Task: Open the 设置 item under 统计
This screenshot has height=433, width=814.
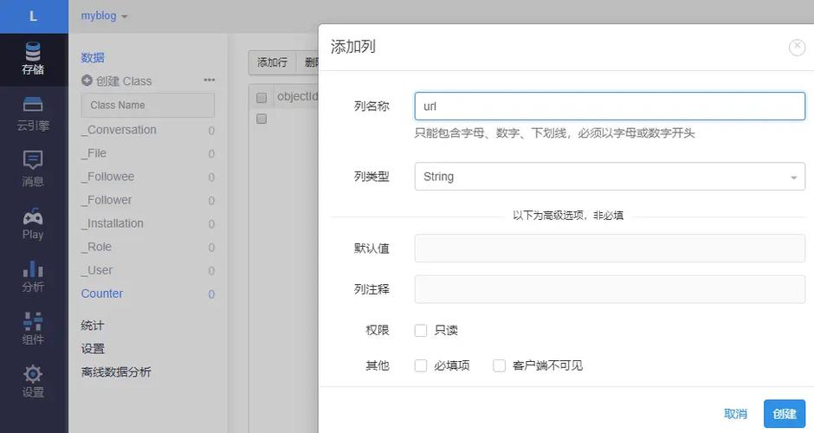Action: click(x=93, y=349)
